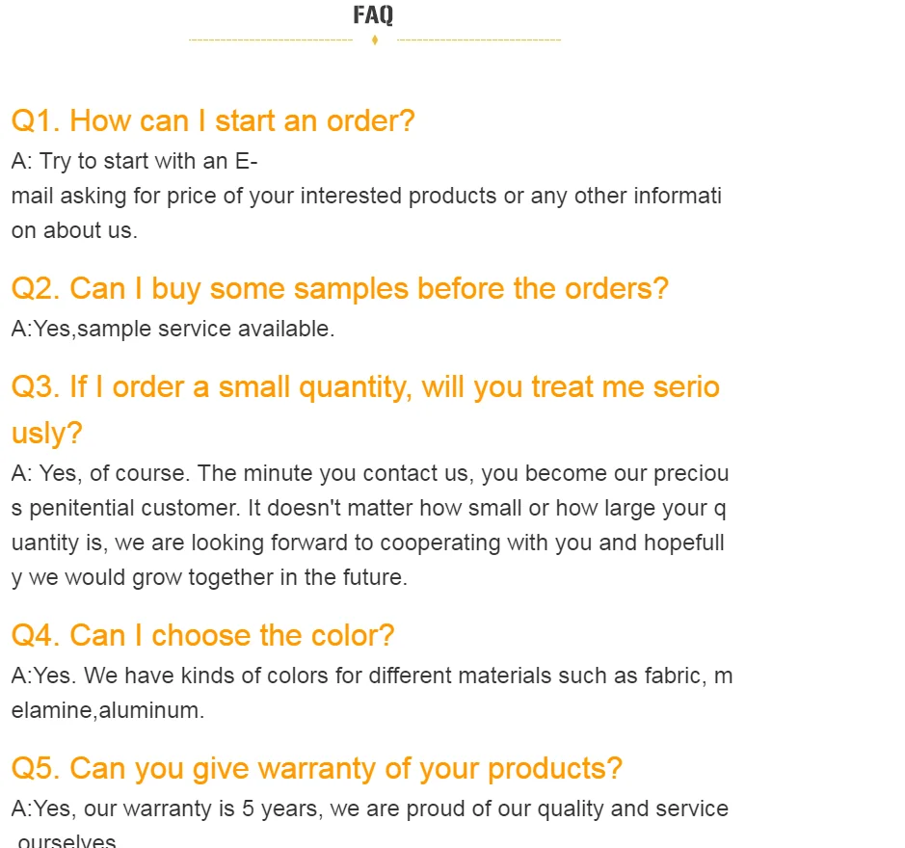Click the 'A: Yes, of course.' answer line

click(x=370, y=473)
